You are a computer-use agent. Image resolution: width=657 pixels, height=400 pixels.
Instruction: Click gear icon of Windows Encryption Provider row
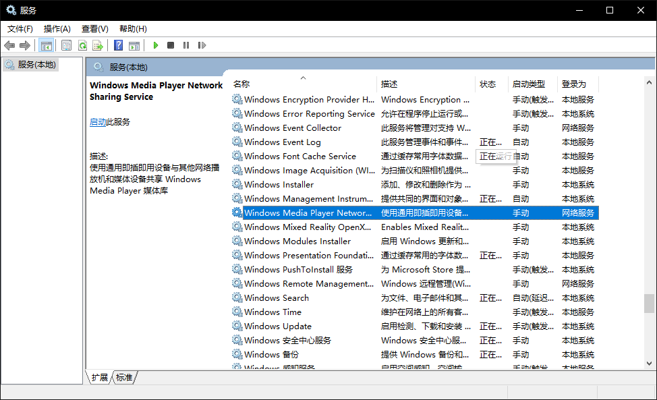click(237, 99)
